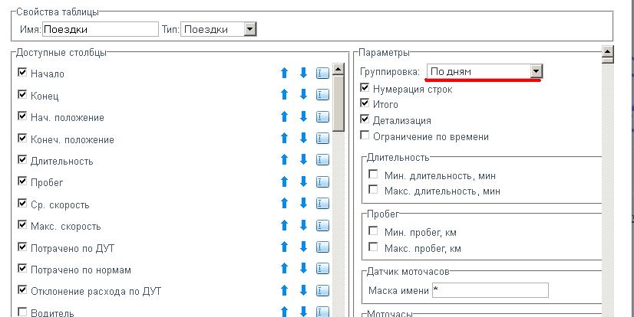Move the Конец column down
634x317 pixels.
303,94
